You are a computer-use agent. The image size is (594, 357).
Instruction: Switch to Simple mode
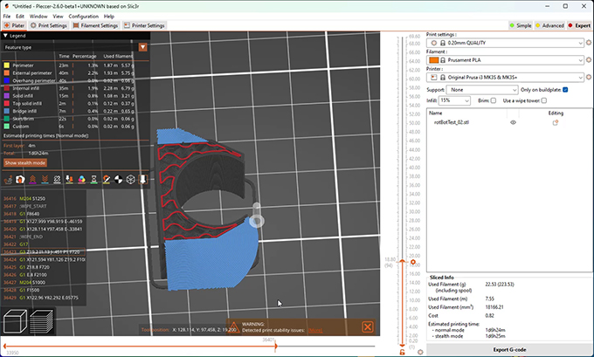(x=521, y=25)
